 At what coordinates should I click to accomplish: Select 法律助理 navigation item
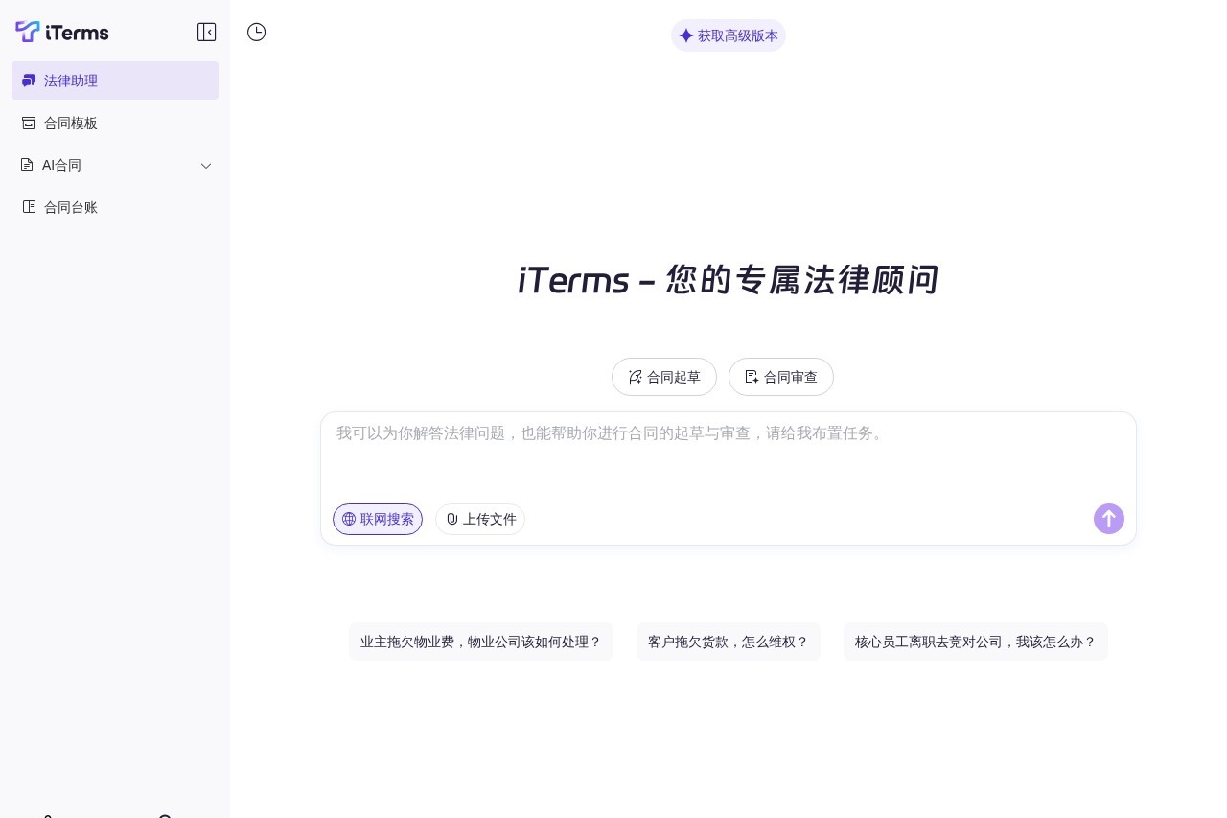click(x=70, y=81)
